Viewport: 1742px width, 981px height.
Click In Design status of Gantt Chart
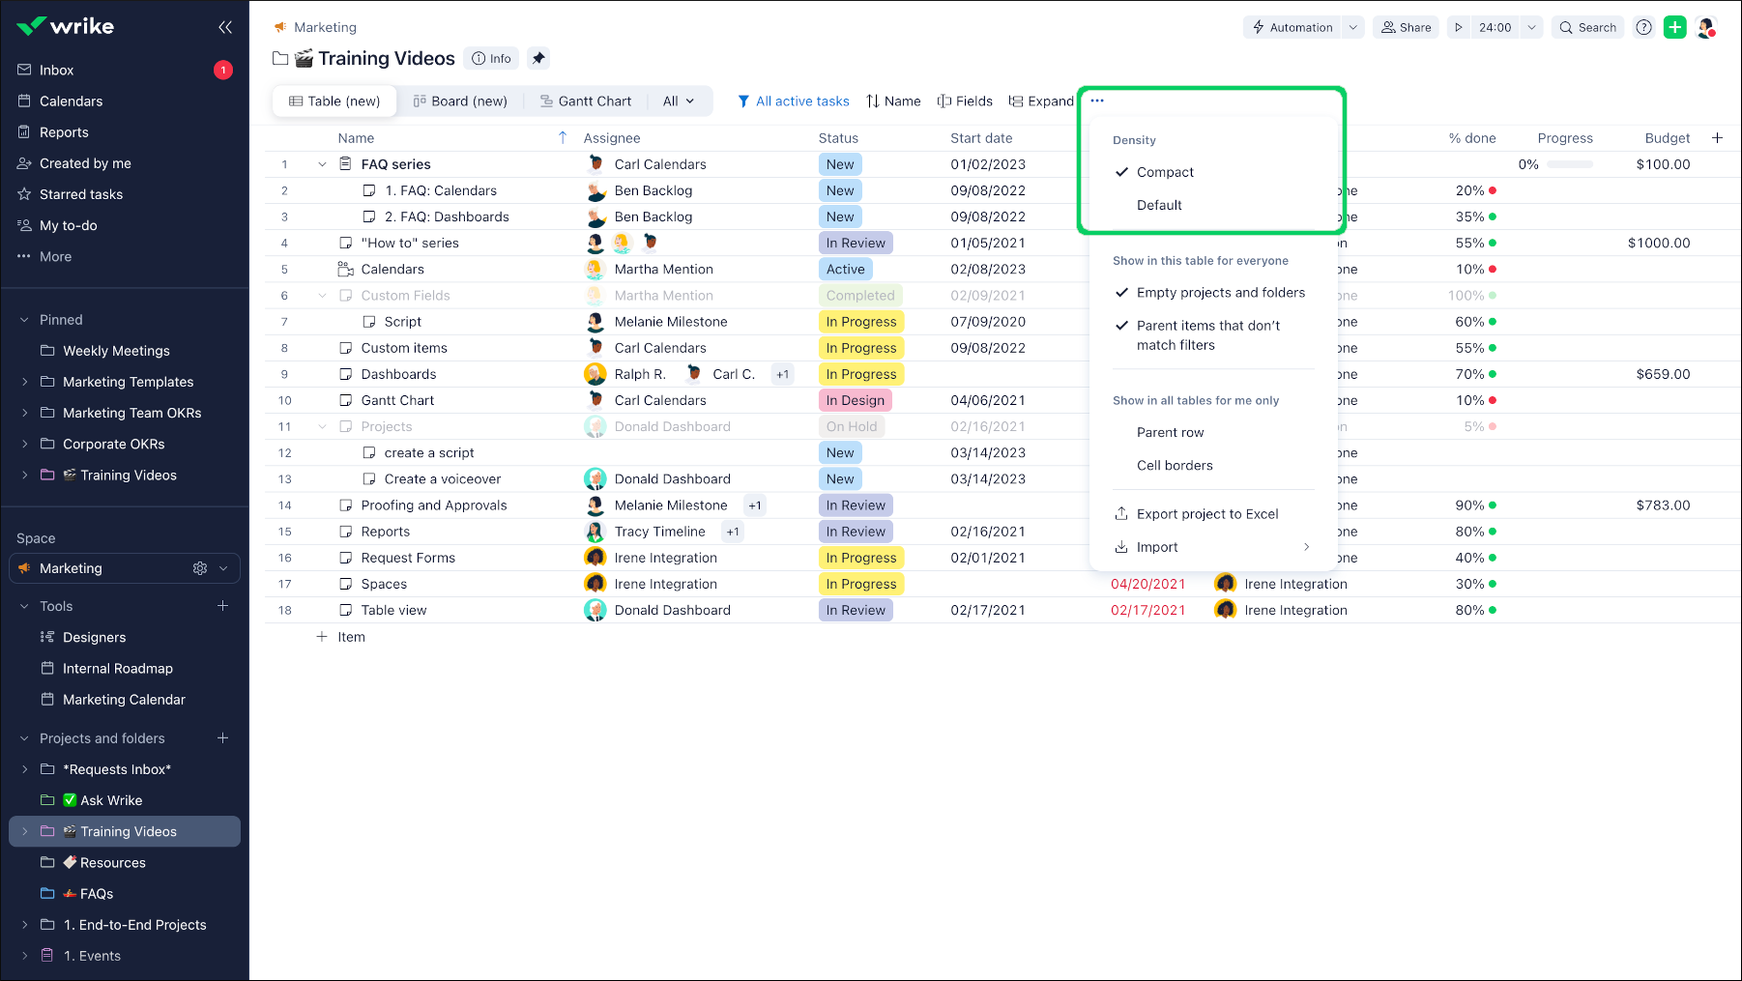tap(856, 400)
